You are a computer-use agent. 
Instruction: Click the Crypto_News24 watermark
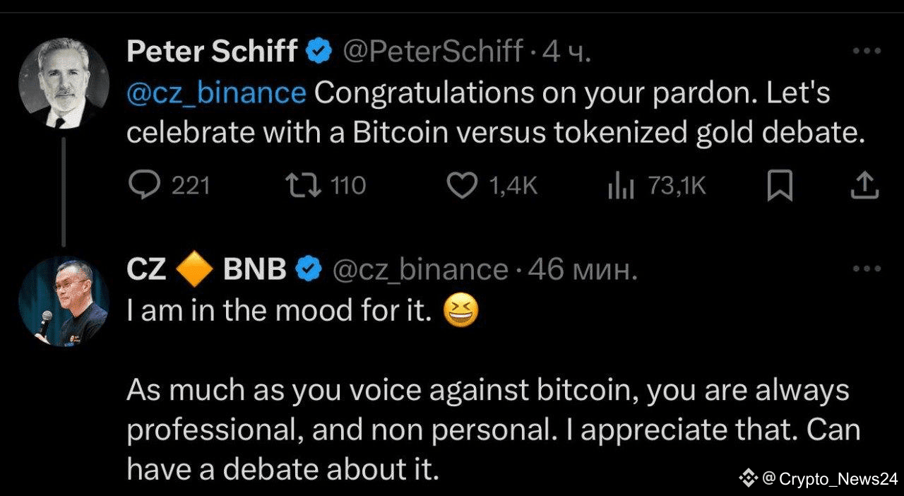tap(818, 478)
